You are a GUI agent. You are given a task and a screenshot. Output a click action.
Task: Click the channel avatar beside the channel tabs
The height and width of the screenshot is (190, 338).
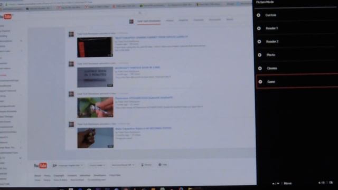(x=132, y=21)
